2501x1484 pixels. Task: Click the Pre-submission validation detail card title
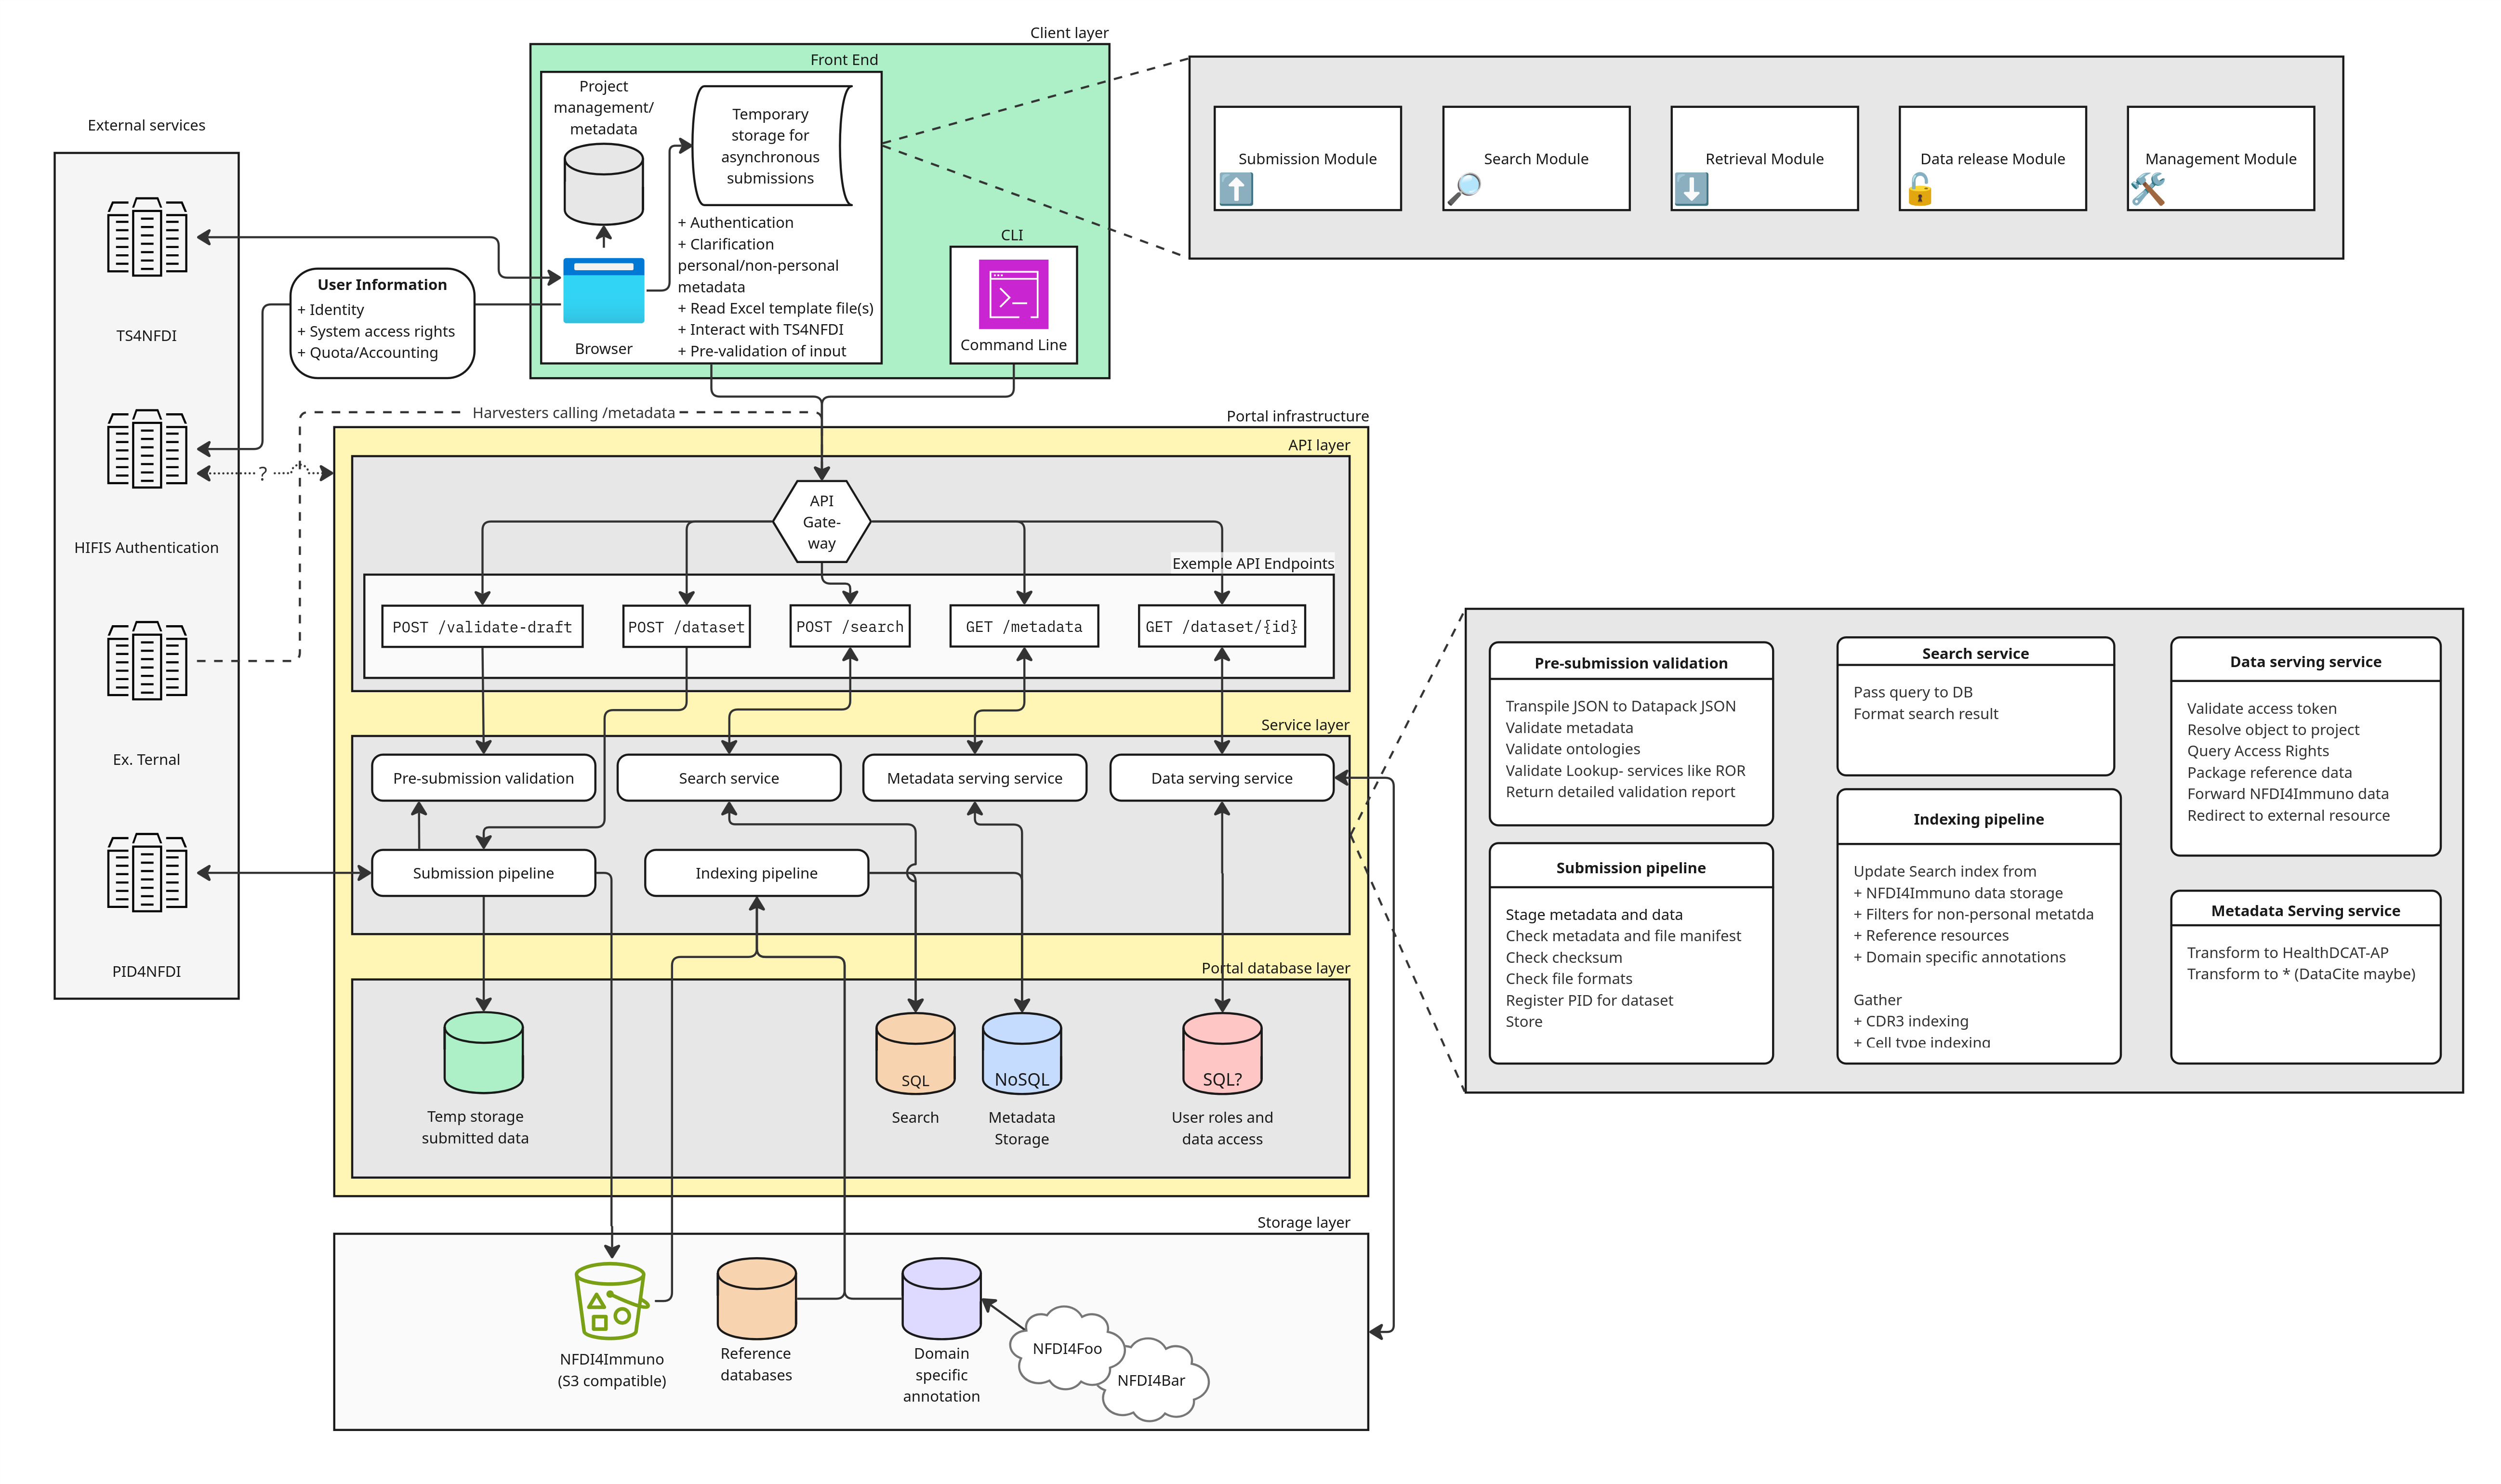1630,663
